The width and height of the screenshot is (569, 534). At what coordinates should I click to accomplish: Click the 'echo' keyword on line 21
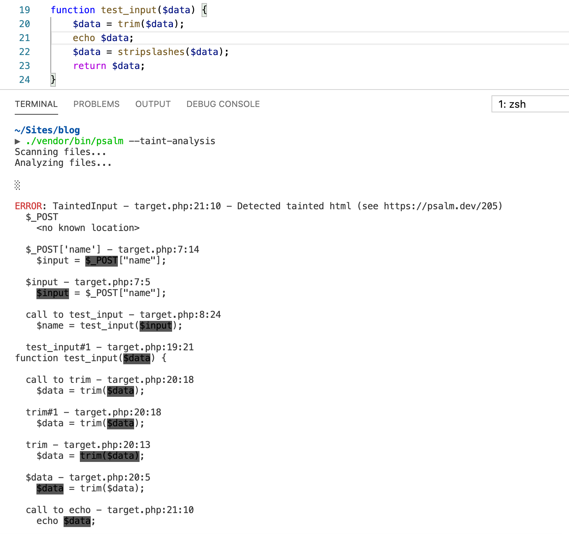[x=84, y=38]
